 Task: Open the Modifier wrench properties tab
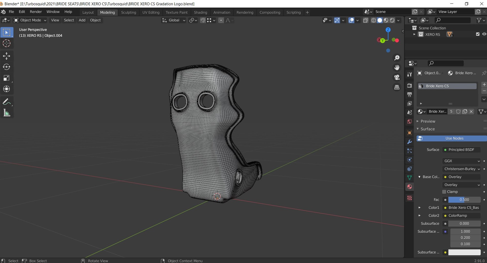(x=409, y=142)
